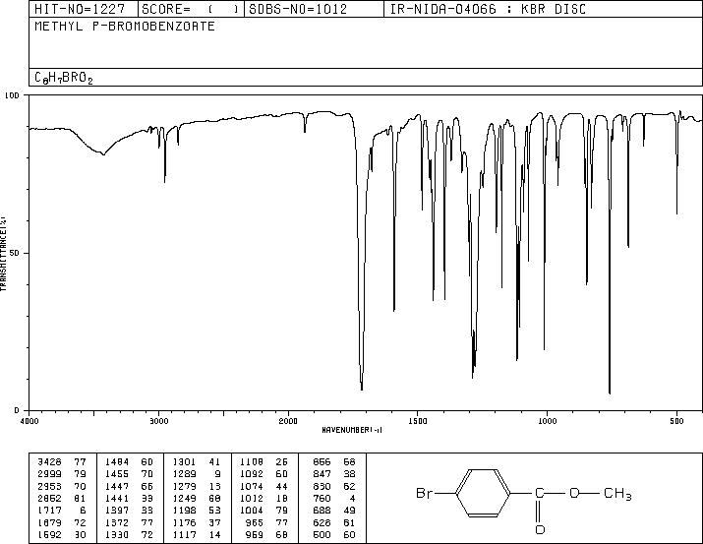Click the 3000 wavenumber axis label
703x544 pixels.
coord(158,421)
